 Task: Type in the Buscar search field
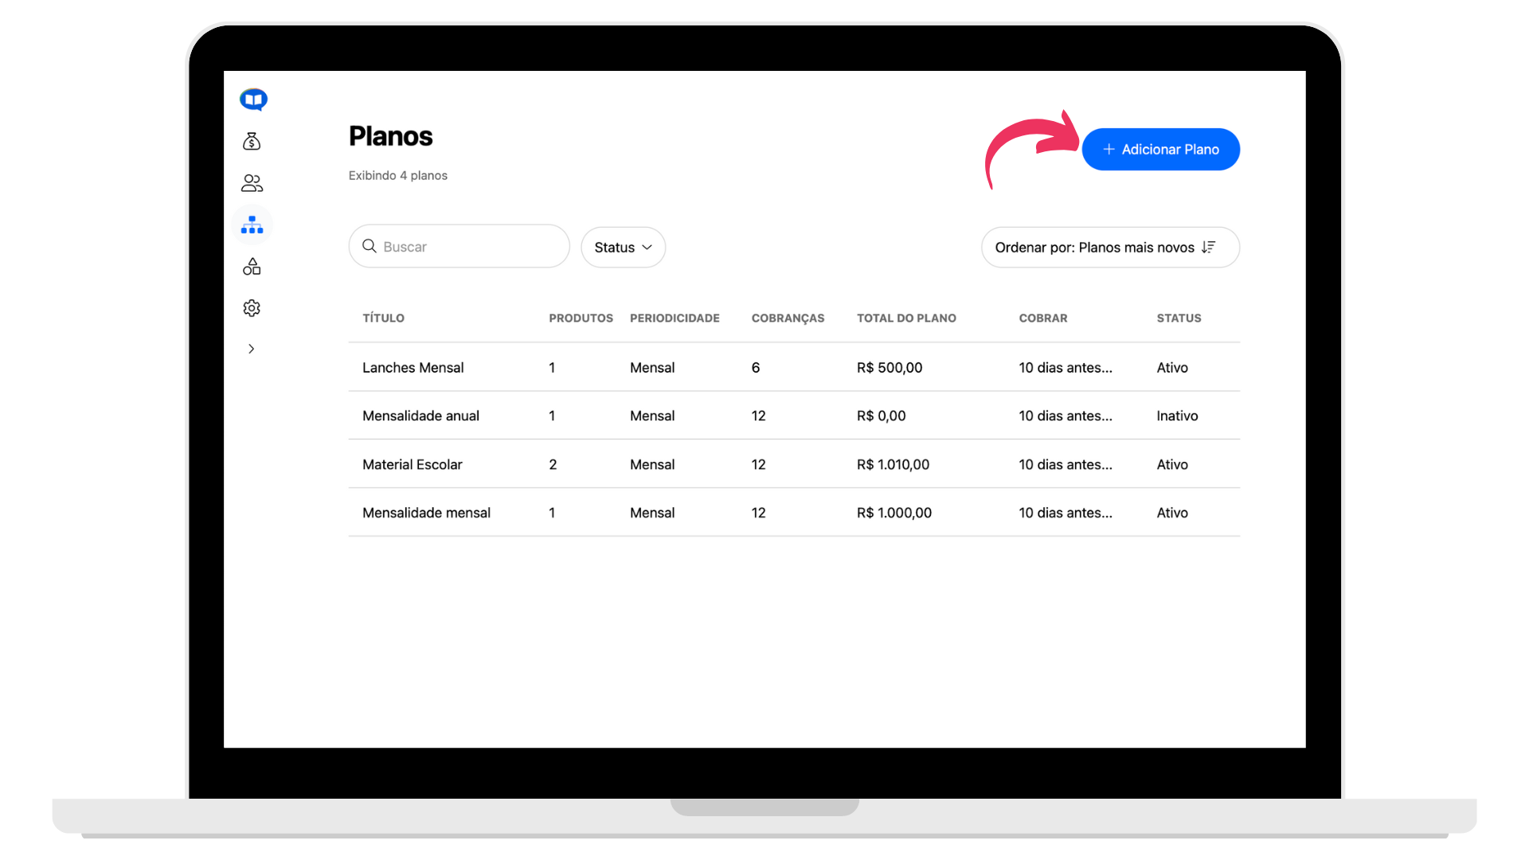470,247
